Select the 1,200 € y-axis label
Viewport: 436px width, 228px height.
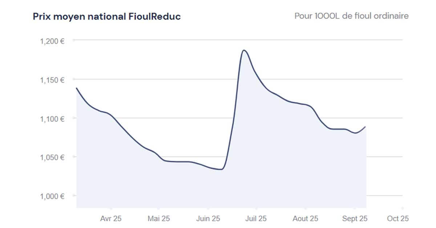pos(52,41)
